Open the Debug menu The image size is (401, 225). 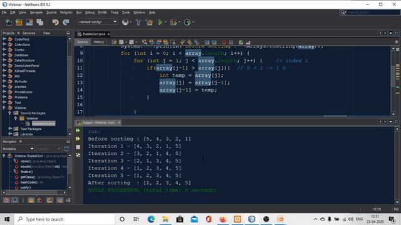coord(90,12)
